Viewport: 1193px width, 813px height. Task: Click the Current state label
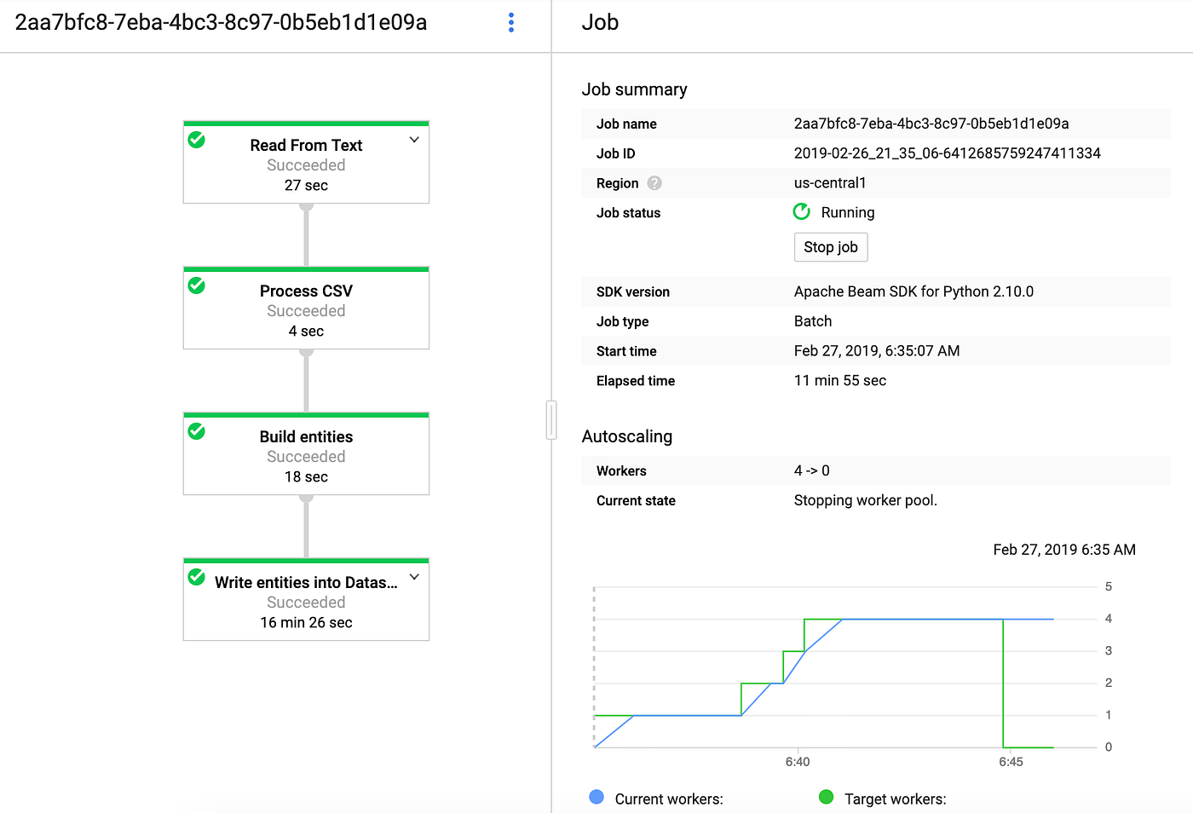tap(636, 501)
